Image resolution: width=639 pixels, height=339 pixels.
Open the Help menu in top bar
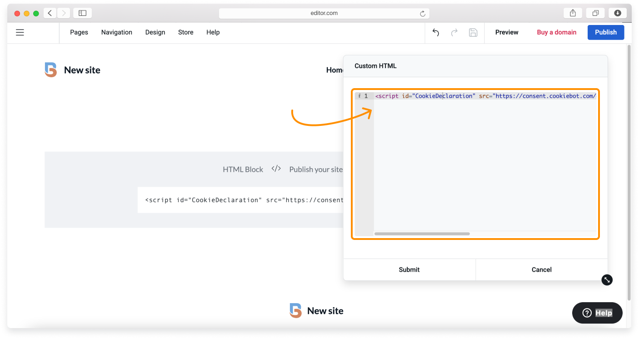(x=213, y=32)
